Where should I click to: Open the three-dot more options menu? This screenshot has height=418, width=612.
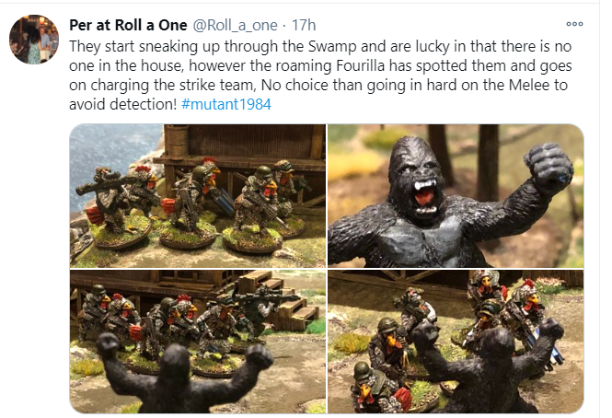(x=574, y=24)
